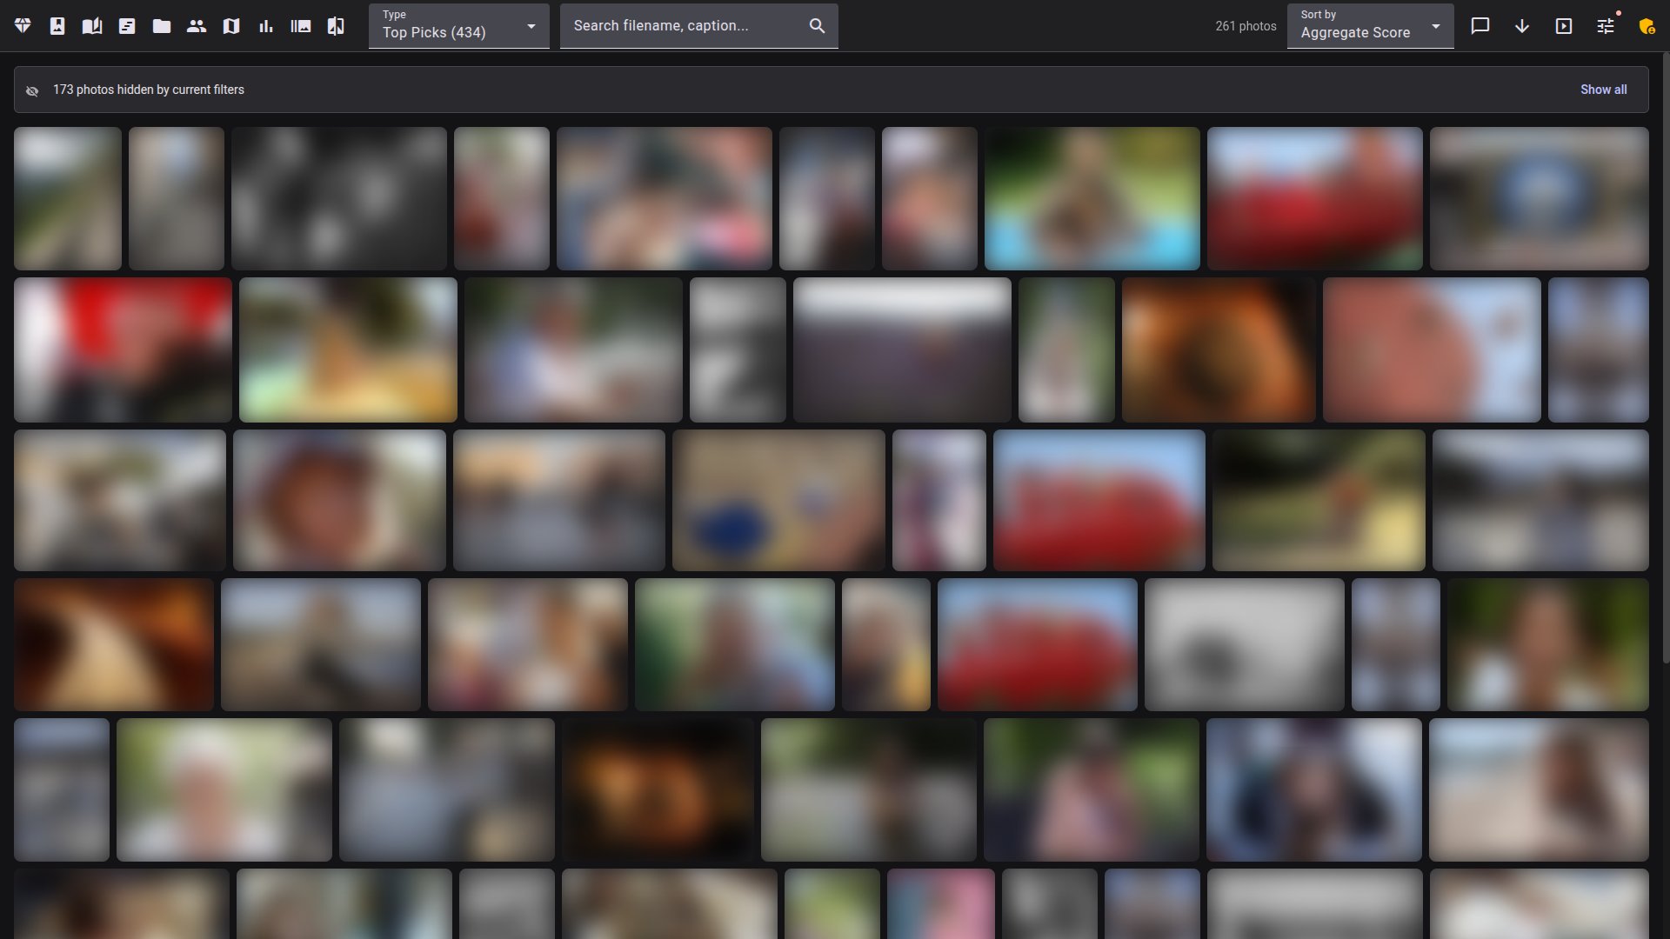1670x939 pixels.
Task: Toggle descending sort direction arrow
Action: 1522,26
